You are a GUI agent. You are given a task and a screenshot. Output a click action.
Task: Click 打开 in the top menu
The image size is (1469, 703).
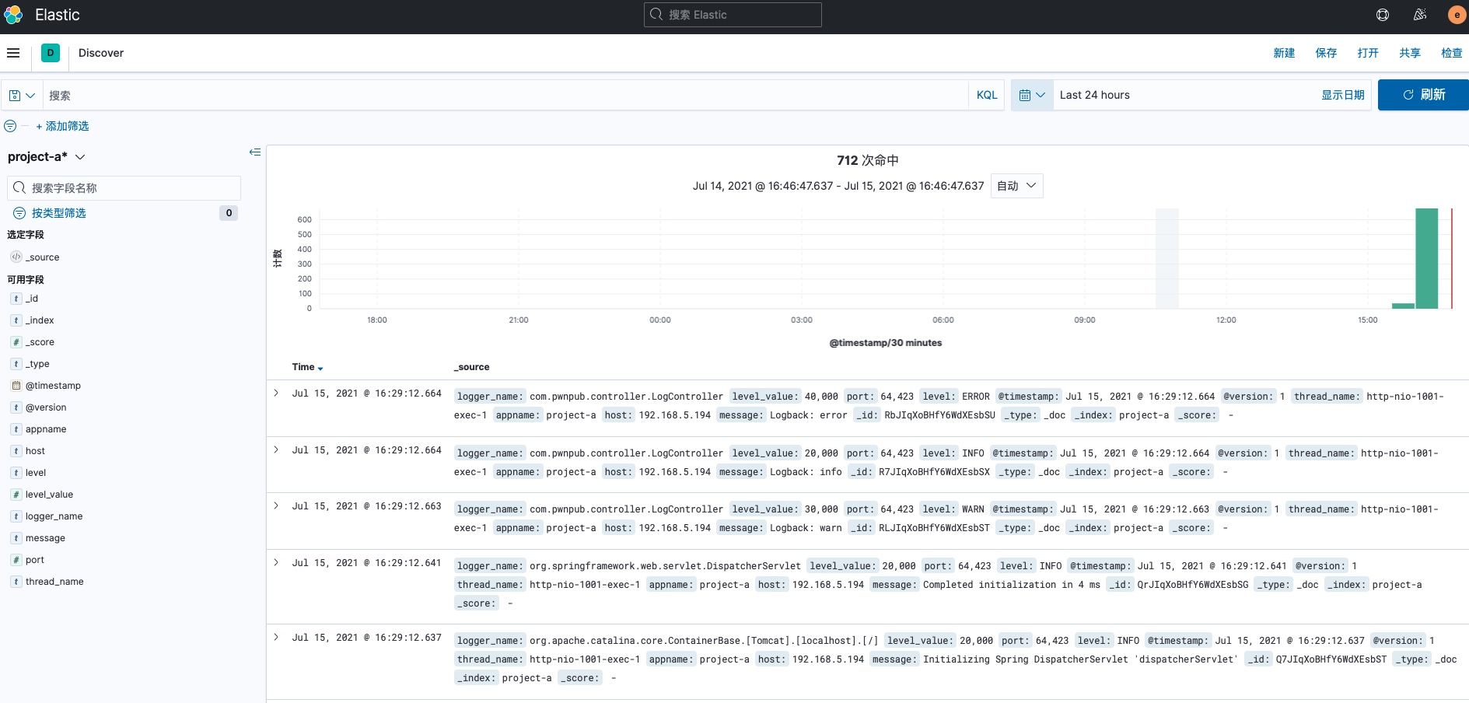tap(1368, 53)
